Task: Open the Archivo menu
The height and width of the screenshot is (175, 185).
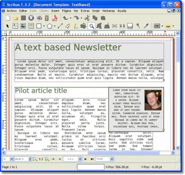Action: 12,11
